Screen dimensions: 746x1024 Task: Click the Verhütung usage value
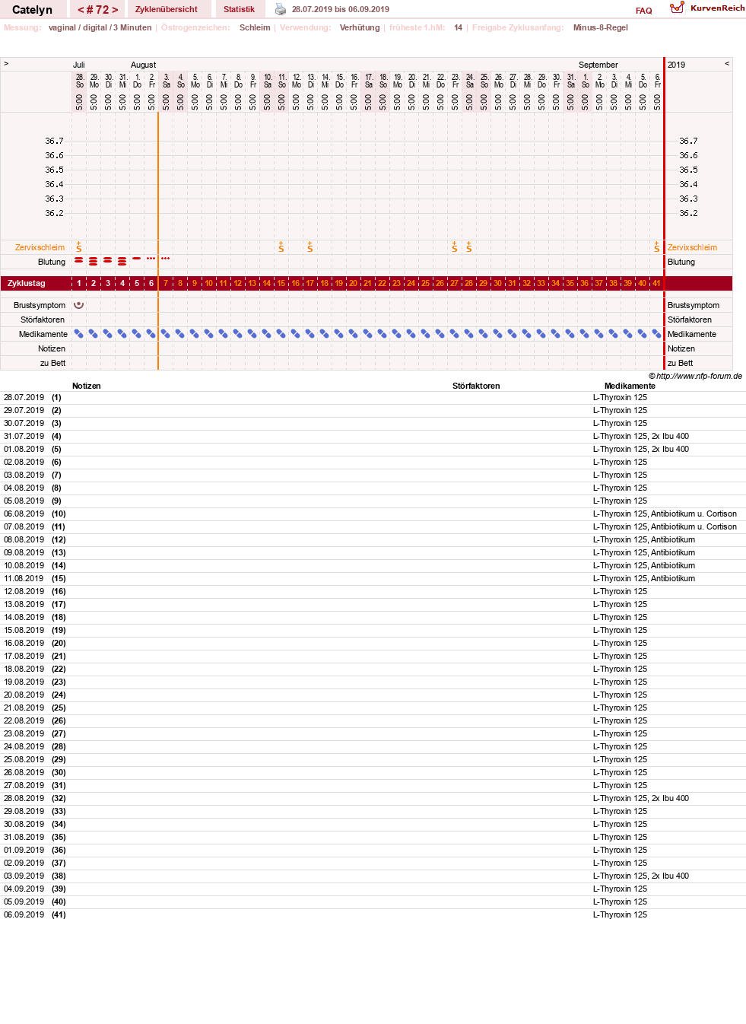coord(360,27)
